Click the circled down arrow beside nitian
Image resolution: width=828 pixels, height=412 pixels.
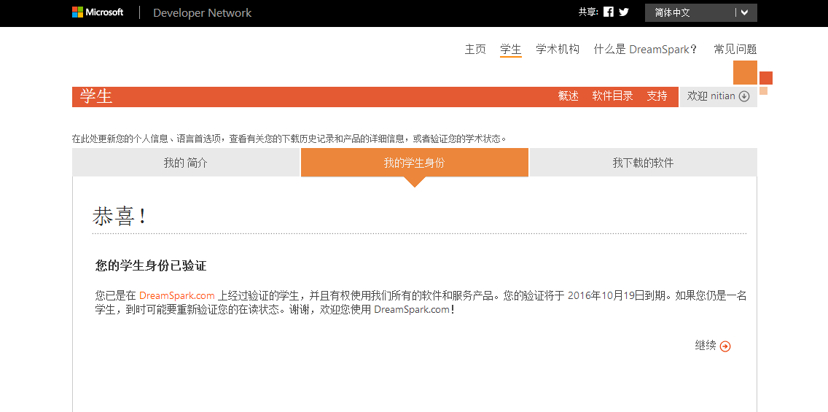click(744, 96)
